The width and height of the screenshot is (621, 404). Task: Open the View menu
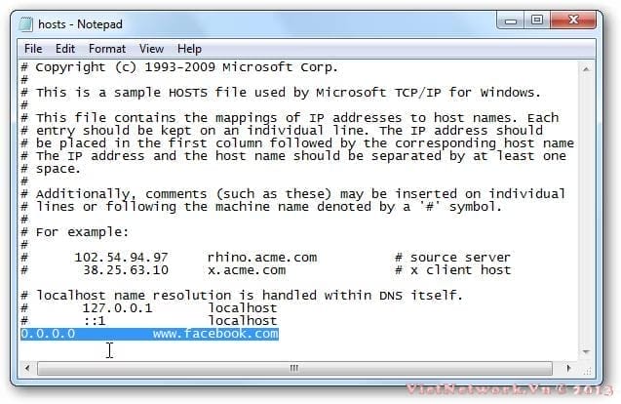click(151, 49)
